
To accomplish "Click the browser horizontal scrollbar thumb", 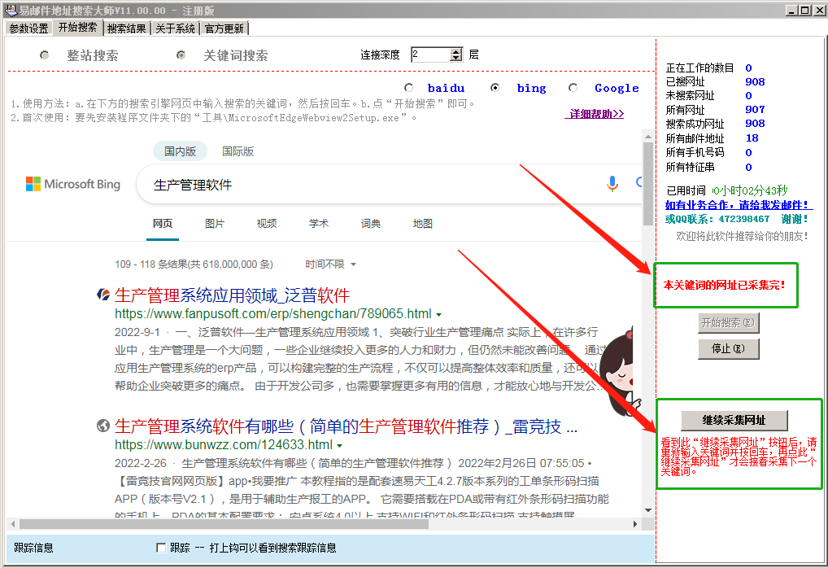I will pos(224,524).
